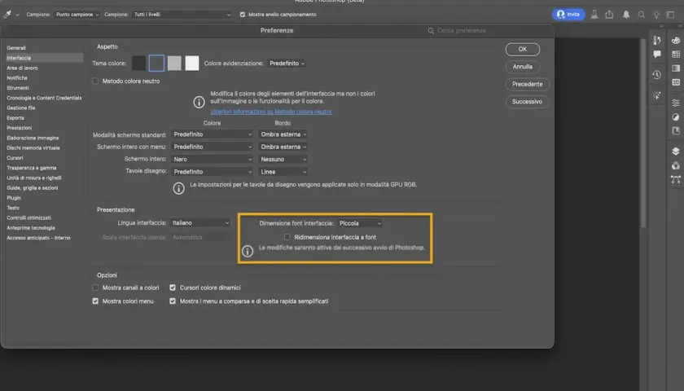Viewport: 684px width, 391px height.
Task: Click the vertical scrollbar behind Preferenze dialog
Action: (x=642, y=133)
